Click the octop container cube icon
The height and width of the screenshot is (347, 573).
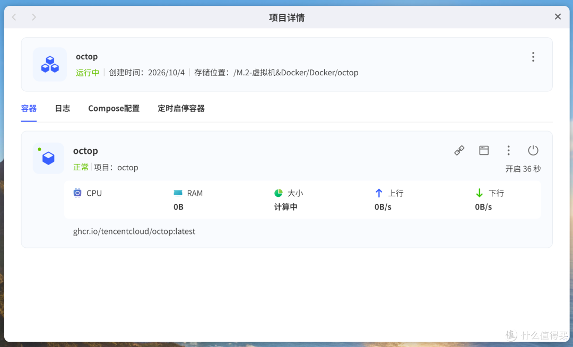coord(48,158)
